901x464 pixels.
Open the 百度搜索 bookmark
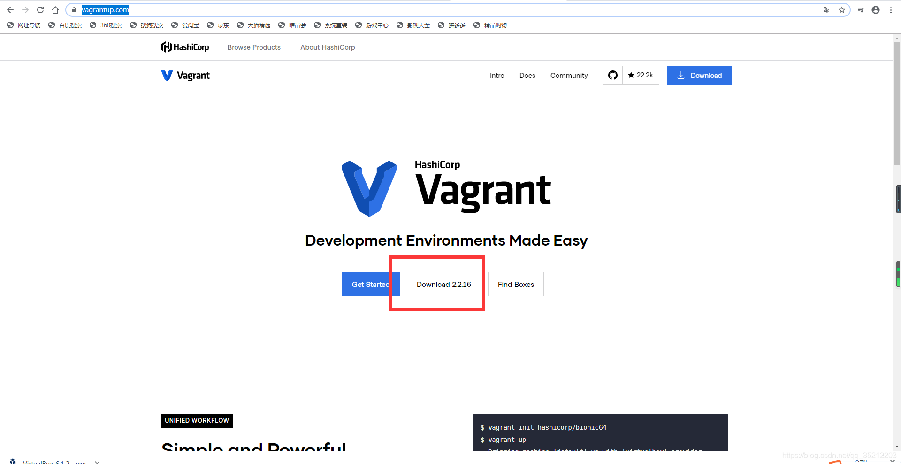click(65, 25)
